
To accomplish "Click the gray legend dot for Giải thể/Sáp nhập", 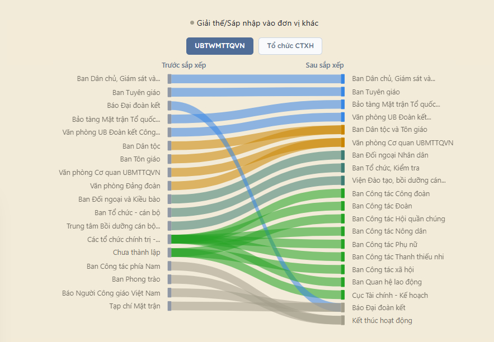I will pyautogui.click(x=192, y=23).
